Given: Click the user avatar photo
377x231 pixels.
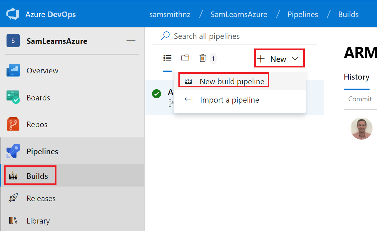Looking at the screenshot, I should (361, 128).
